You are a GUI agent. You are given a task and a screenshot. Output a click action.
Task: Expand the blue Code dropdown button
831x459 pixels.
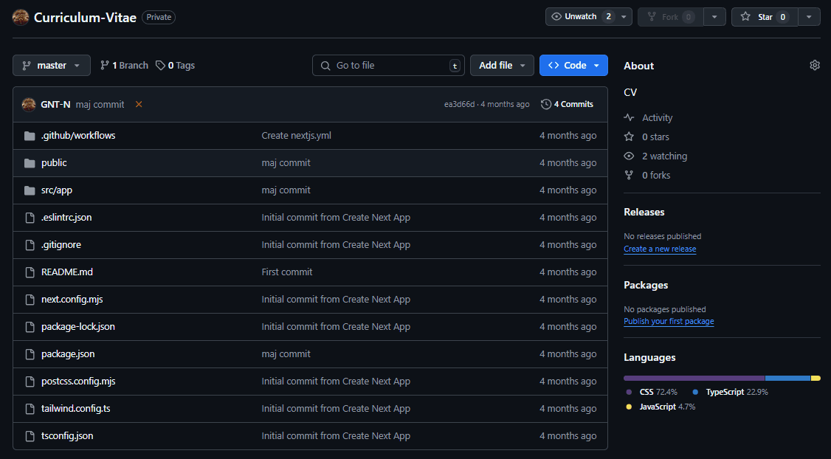pos(573,65)
